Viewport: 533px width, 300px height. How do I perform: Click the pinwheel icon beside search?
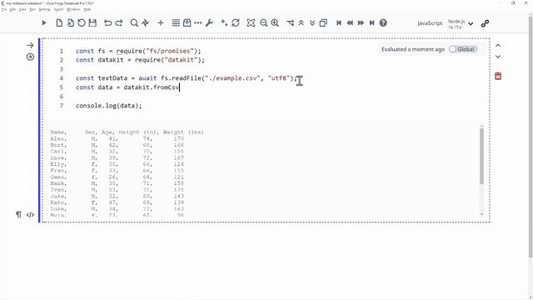point(146,22)
